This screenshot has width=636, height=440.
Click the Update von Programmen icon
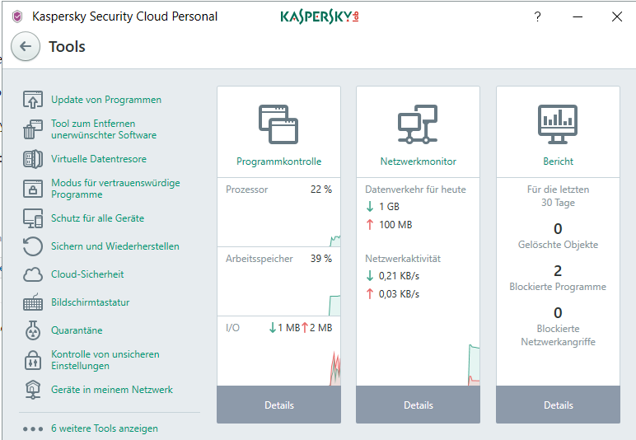click(x=33, y=101)
